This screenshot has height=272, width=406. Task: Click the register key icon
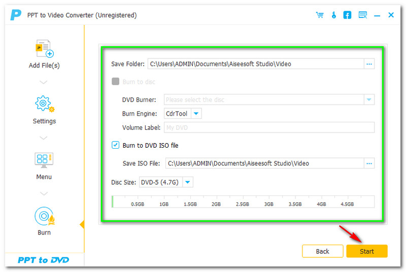334,15
